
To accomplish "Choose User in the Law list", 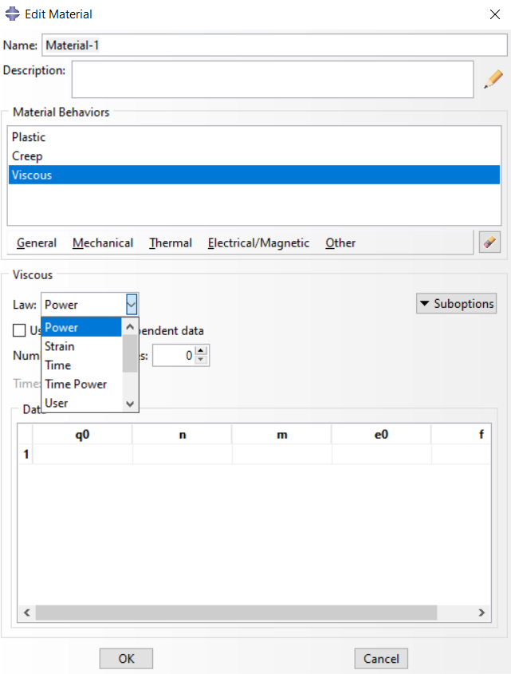I will point(81,403).
